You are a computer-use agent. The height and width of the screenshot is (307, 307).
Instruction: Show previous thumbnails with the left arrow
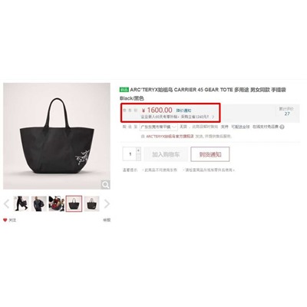[7, 204]
